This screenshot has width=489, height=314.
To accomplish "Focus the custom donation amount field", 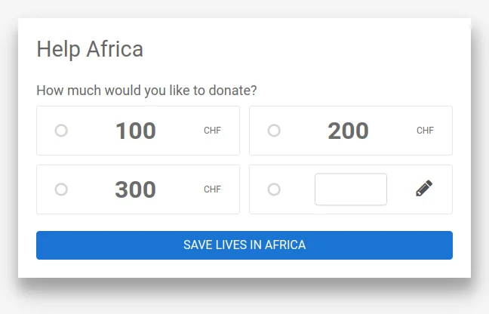I will [x=351, y=189].
